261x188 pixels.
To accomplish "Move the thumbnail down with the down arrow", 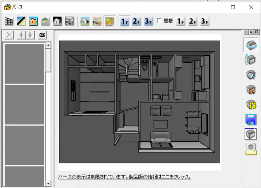I will point(30,35).
